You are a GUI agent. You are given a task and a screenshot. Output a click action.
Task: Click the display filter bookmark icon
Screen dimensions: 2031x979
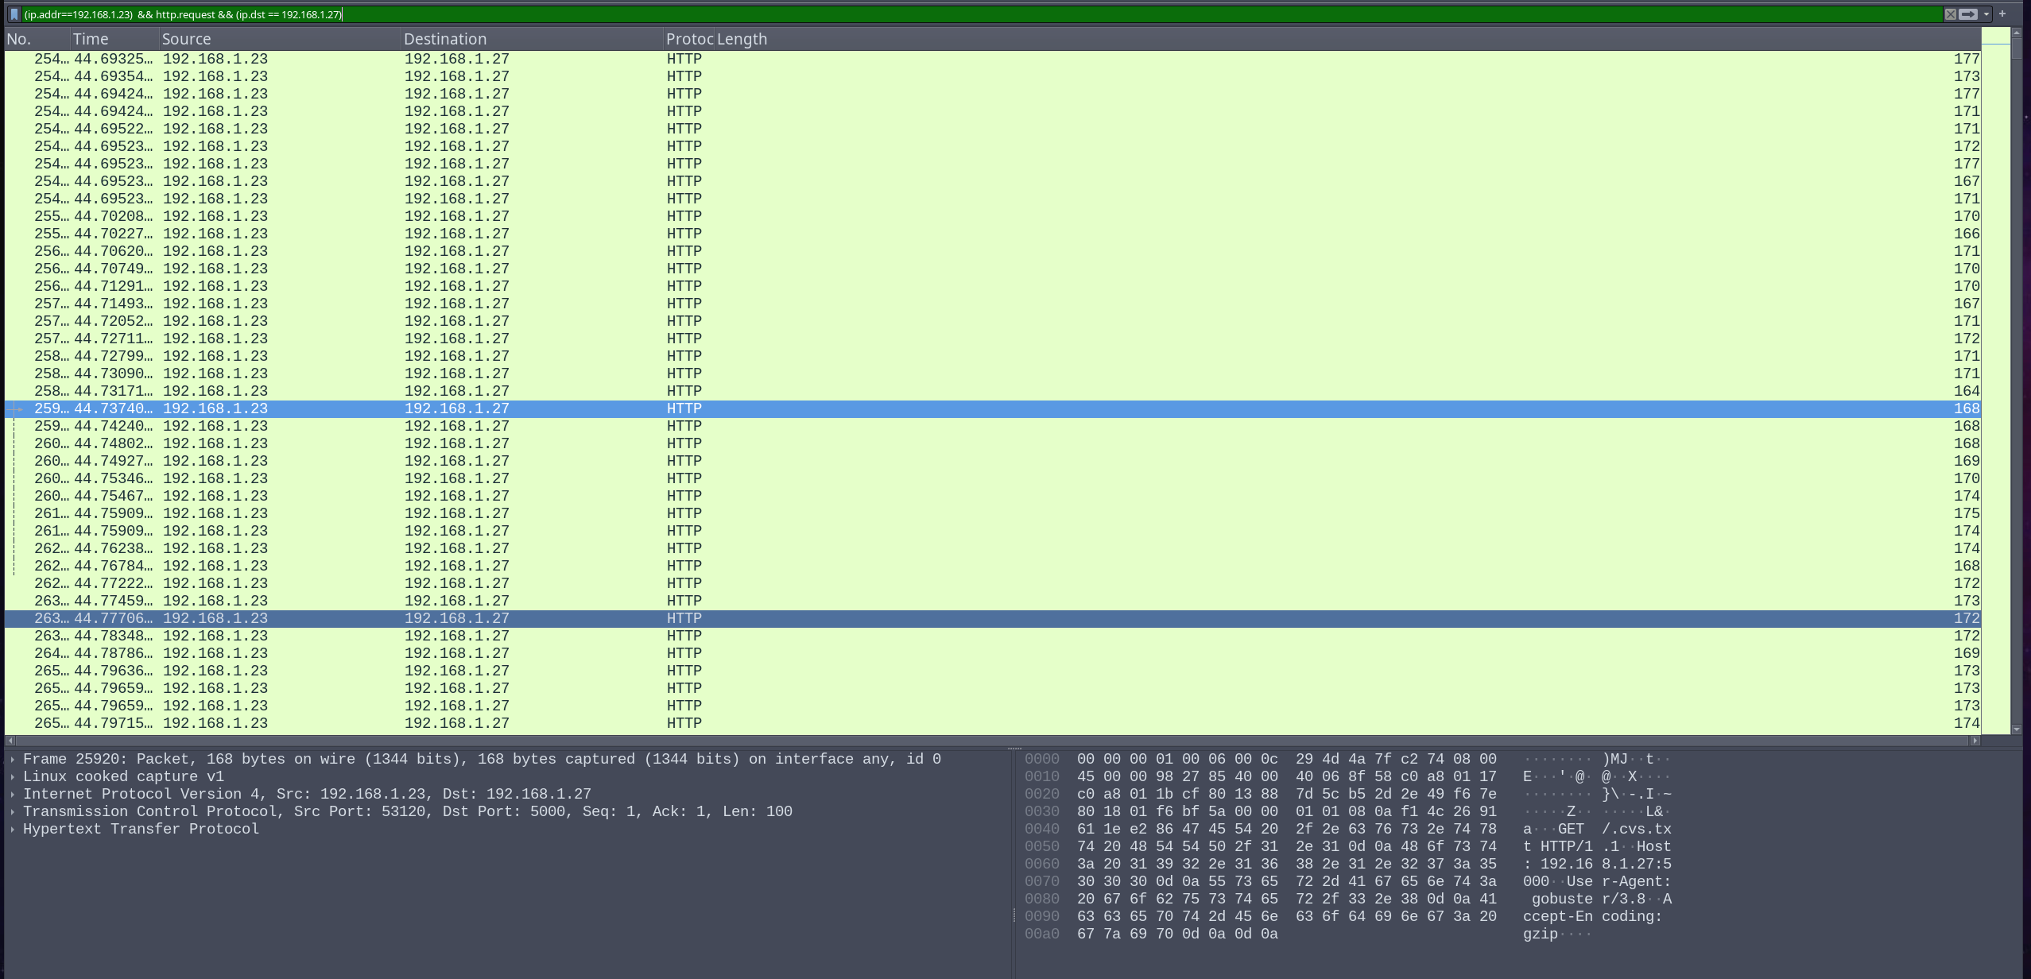(x=14, y=14)
